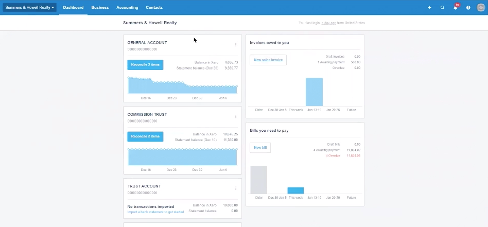Viewport: 488px width, 227px height.
Task: Click the search magnifier icon
Action: (x=442, y=8)
